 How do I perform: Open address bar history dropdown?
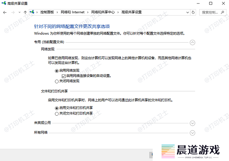point(188,13)
